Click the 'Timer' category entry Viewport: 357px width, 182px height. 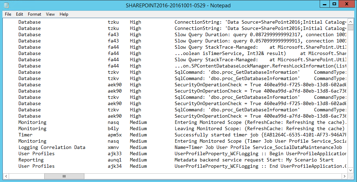coord(25,135)
